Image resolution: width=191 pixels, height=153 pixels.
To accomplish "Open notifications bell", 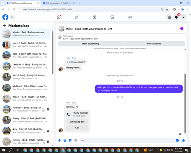I will coord(176,17).
